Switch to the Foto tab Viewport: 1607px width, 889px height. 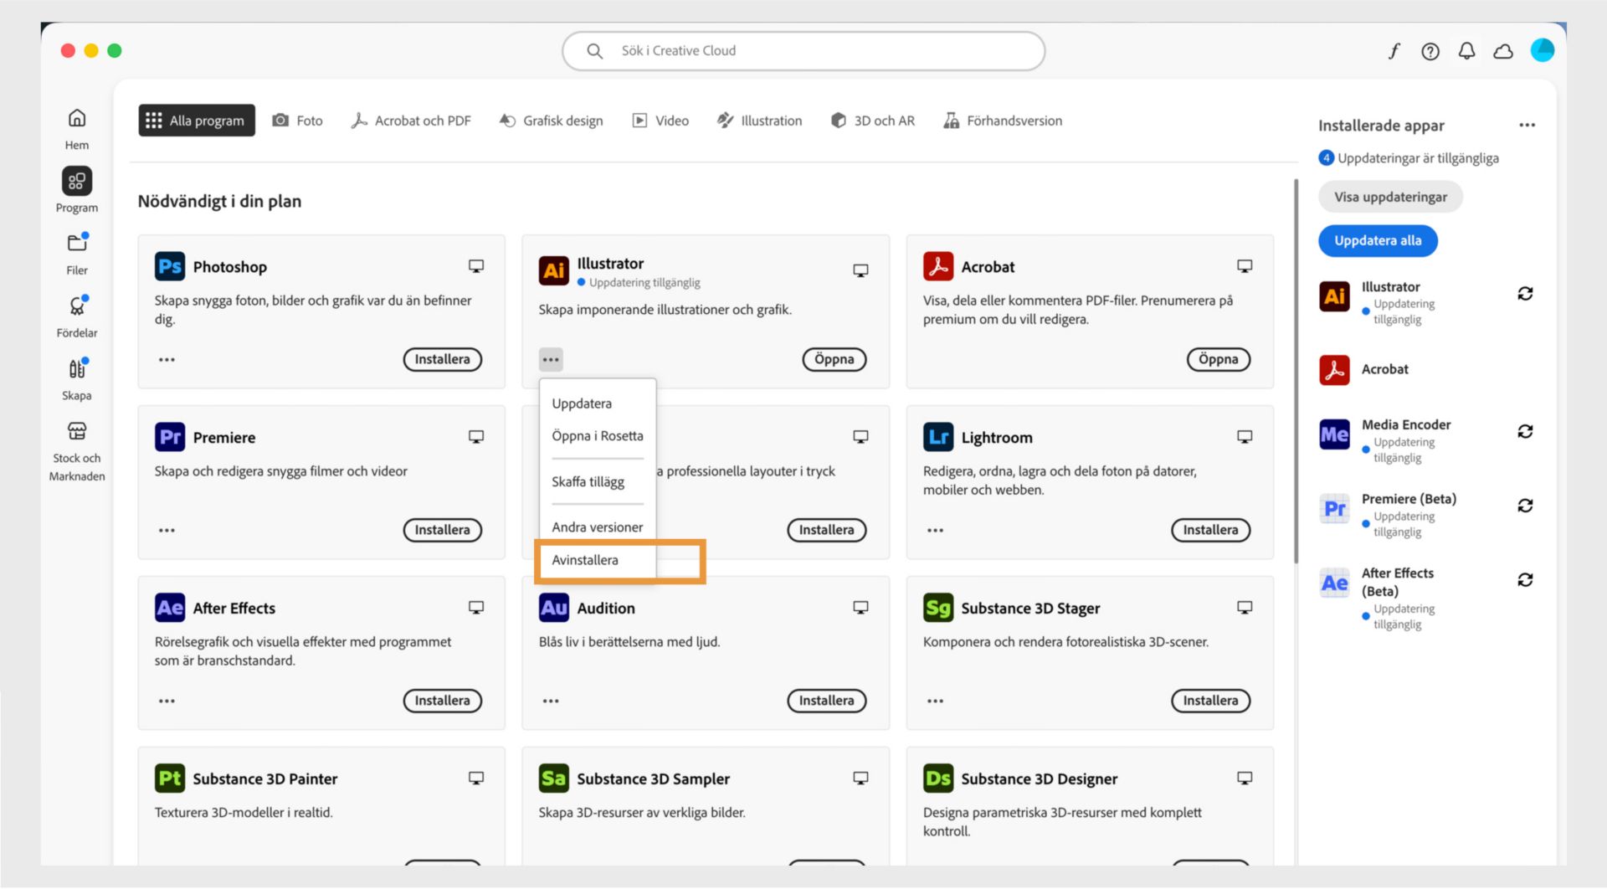pyautogui.click(x=298, y=121)
